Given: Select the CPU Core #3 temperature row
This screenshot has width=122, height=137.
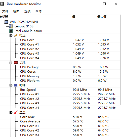Looking at the screenshot, I should coord(60,135).
